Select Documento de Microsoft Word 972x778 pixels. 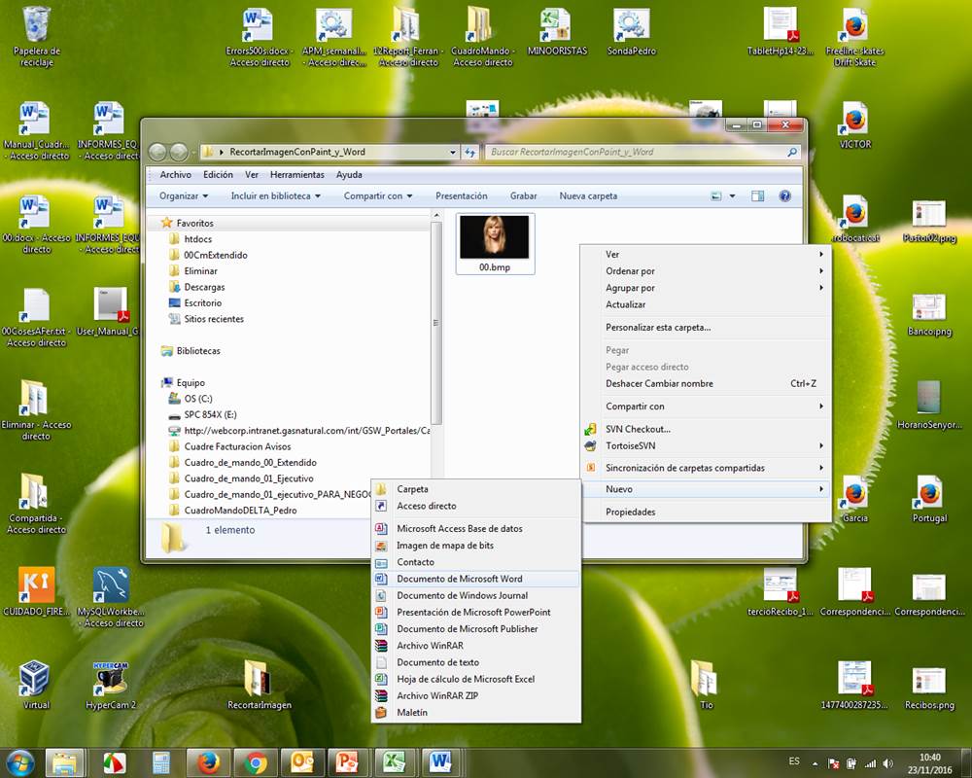[x=459, y=579]
